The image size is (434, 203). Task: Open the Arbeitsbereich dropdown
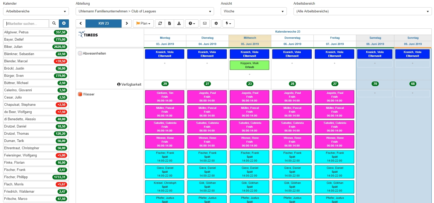click(362, 11)
